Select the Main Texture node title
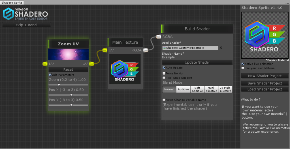290x149 pixels. tap(125, 42)
